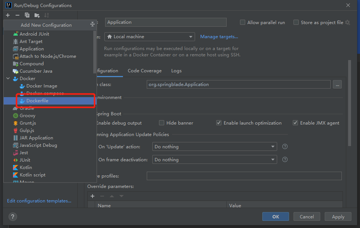The image size is (360, 228).
Task: Switch to the Logs tab
Action: tap(176, 71)
